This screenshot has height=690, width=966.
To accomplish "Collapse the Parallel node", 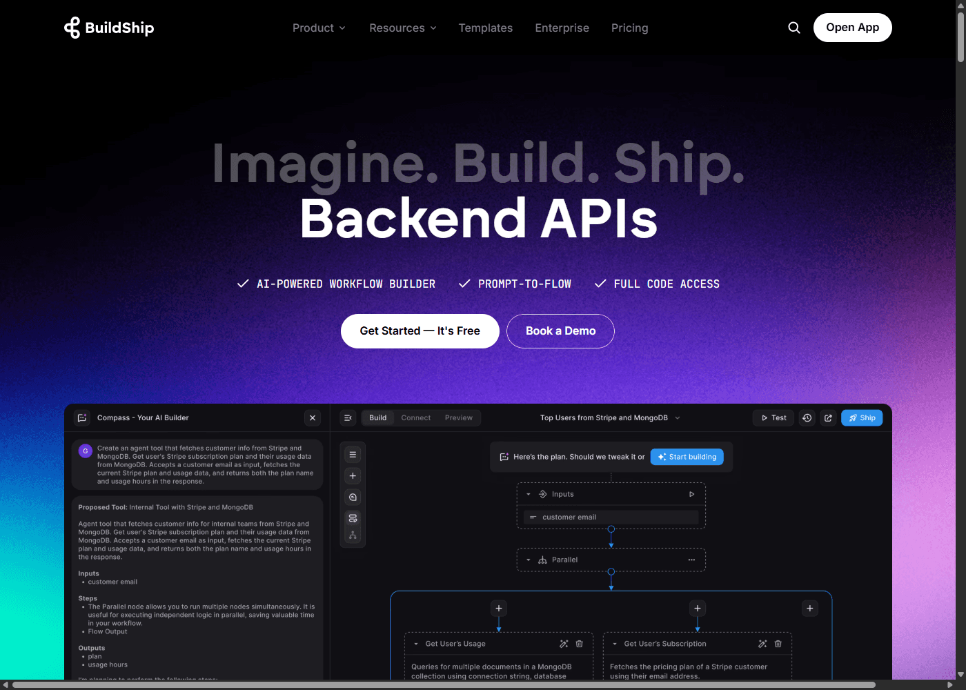I will point(529,560).
